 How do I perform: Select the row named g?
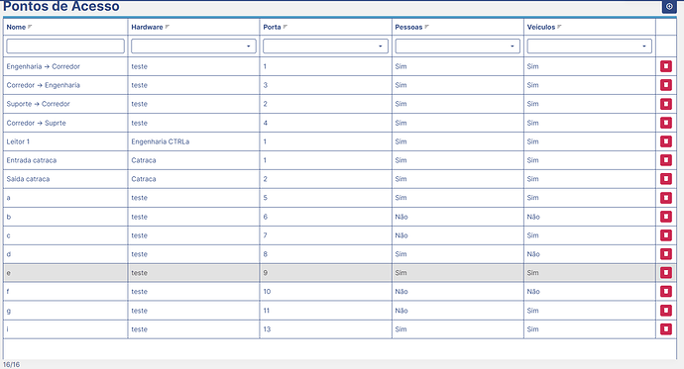[x=329, y=311]
